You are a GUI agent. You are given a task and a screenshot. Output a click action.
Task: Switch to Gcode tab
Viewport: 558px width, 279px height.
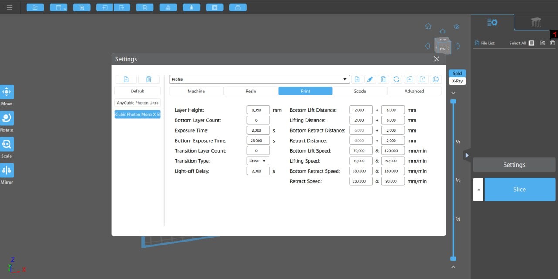(x=360, y=91)
